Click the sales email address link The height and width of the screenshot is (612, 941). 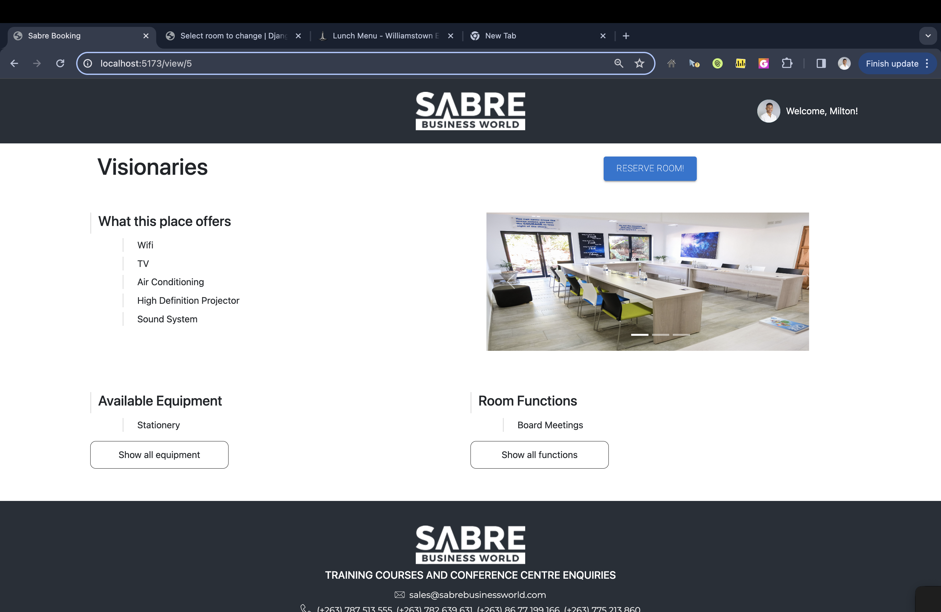[x=477, y=595]
